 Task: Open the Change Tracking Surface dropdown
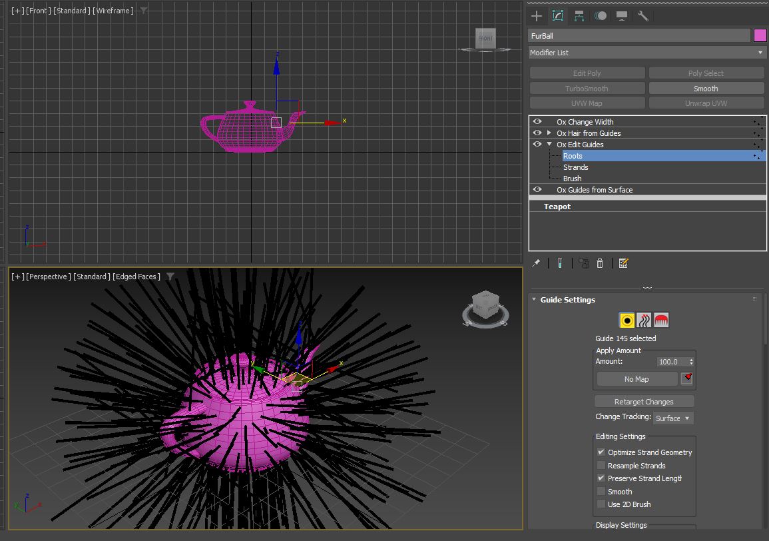tap(674, 418)
